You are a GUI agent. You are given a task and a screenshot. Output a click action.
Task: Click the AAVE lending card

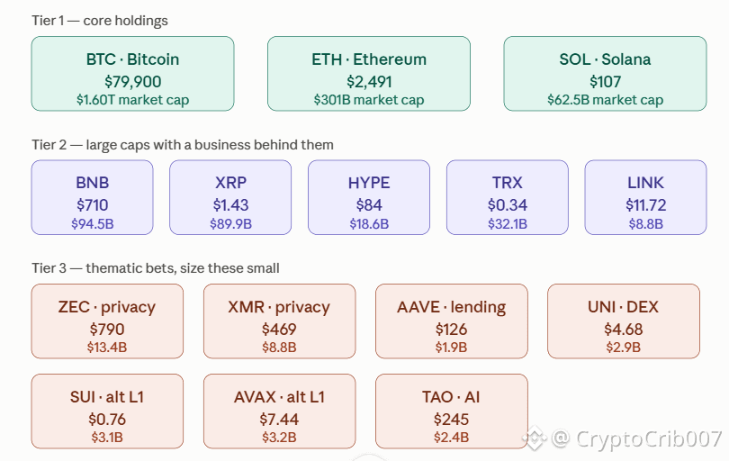pos(452,321)
